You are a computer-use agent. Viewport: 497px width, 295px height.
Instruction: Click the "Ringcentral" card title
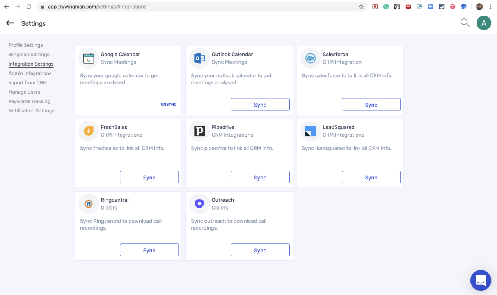tap(115, 200)
